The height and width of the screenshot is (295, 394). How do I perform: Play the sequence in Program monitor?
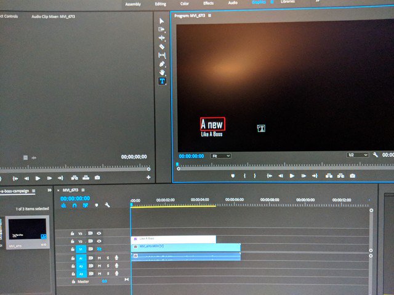point(292,176)
